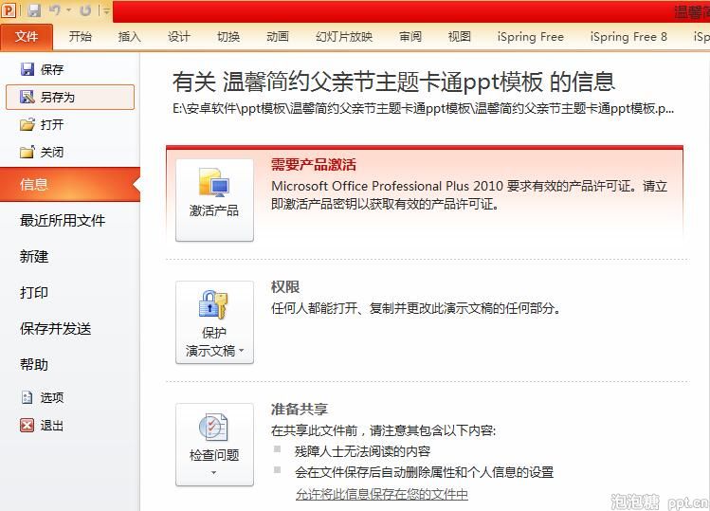
Task: Choose 另存为 in the backstage menu
Action: (70, 97)
